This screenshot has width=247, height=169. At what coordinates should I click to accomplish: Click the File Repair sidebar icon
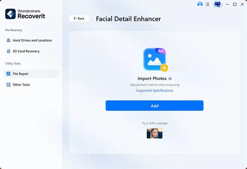click(9, 74)
